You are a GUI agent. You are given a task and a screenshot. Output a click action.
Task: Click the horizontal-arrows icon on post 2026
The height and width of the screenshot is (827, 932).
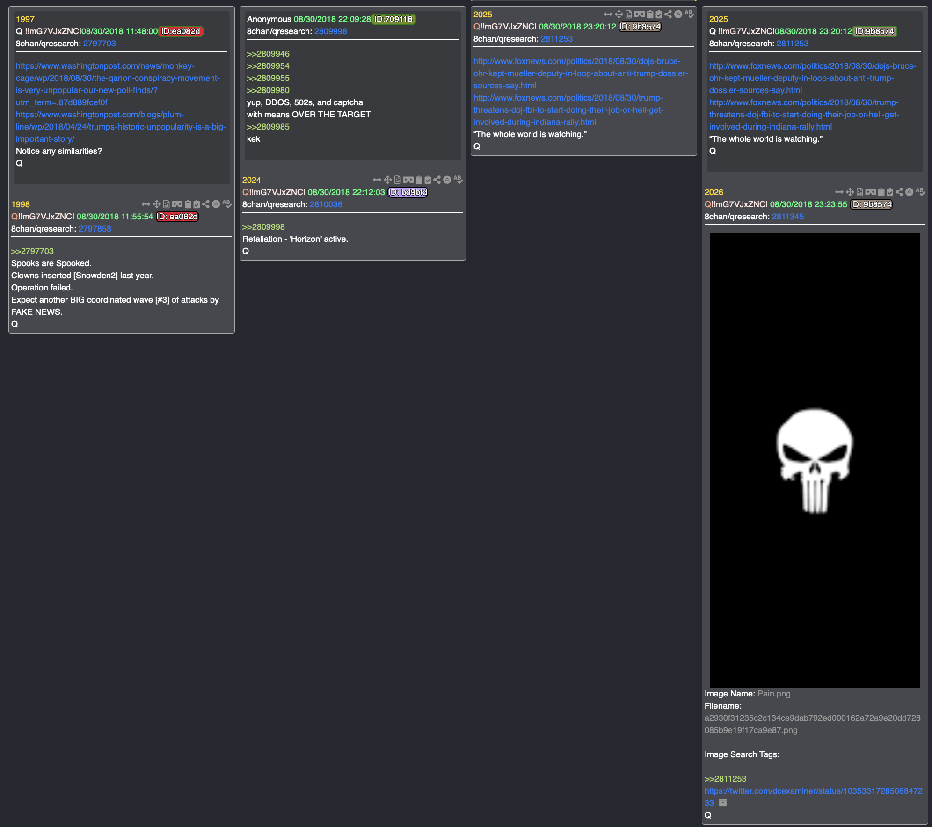tap(839, 192)
